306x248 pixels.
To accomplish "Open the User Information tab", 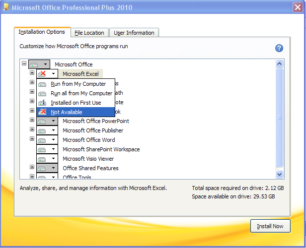I will click(x=134, y=33).
